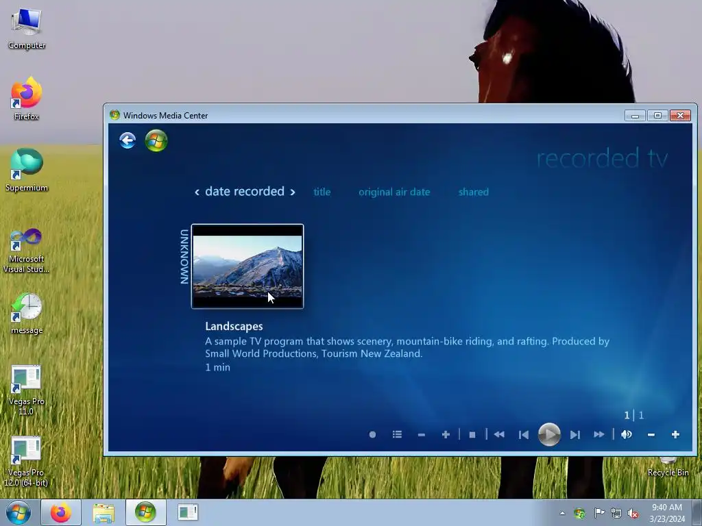Viewport: 702px width, 526px height.
Task: Open the Computer desktop icon
Action: tap(27, 29)
